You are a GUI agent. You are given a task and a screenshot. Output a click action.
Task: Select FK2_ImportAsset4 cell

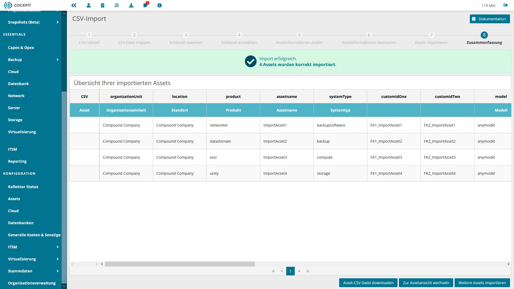447,173
